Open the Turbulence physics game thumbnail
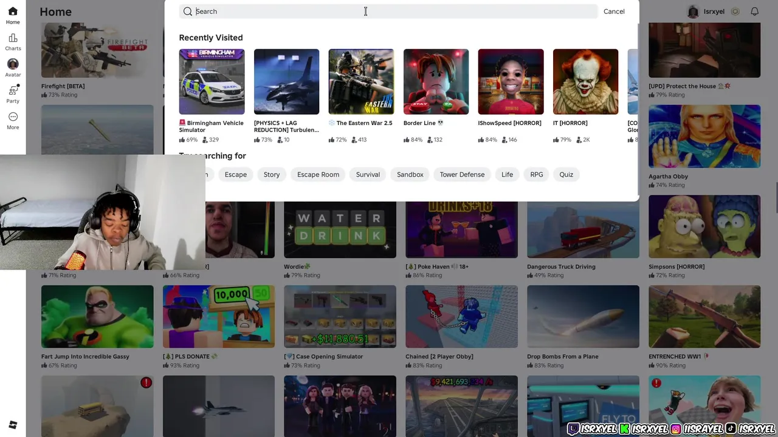 286,81
